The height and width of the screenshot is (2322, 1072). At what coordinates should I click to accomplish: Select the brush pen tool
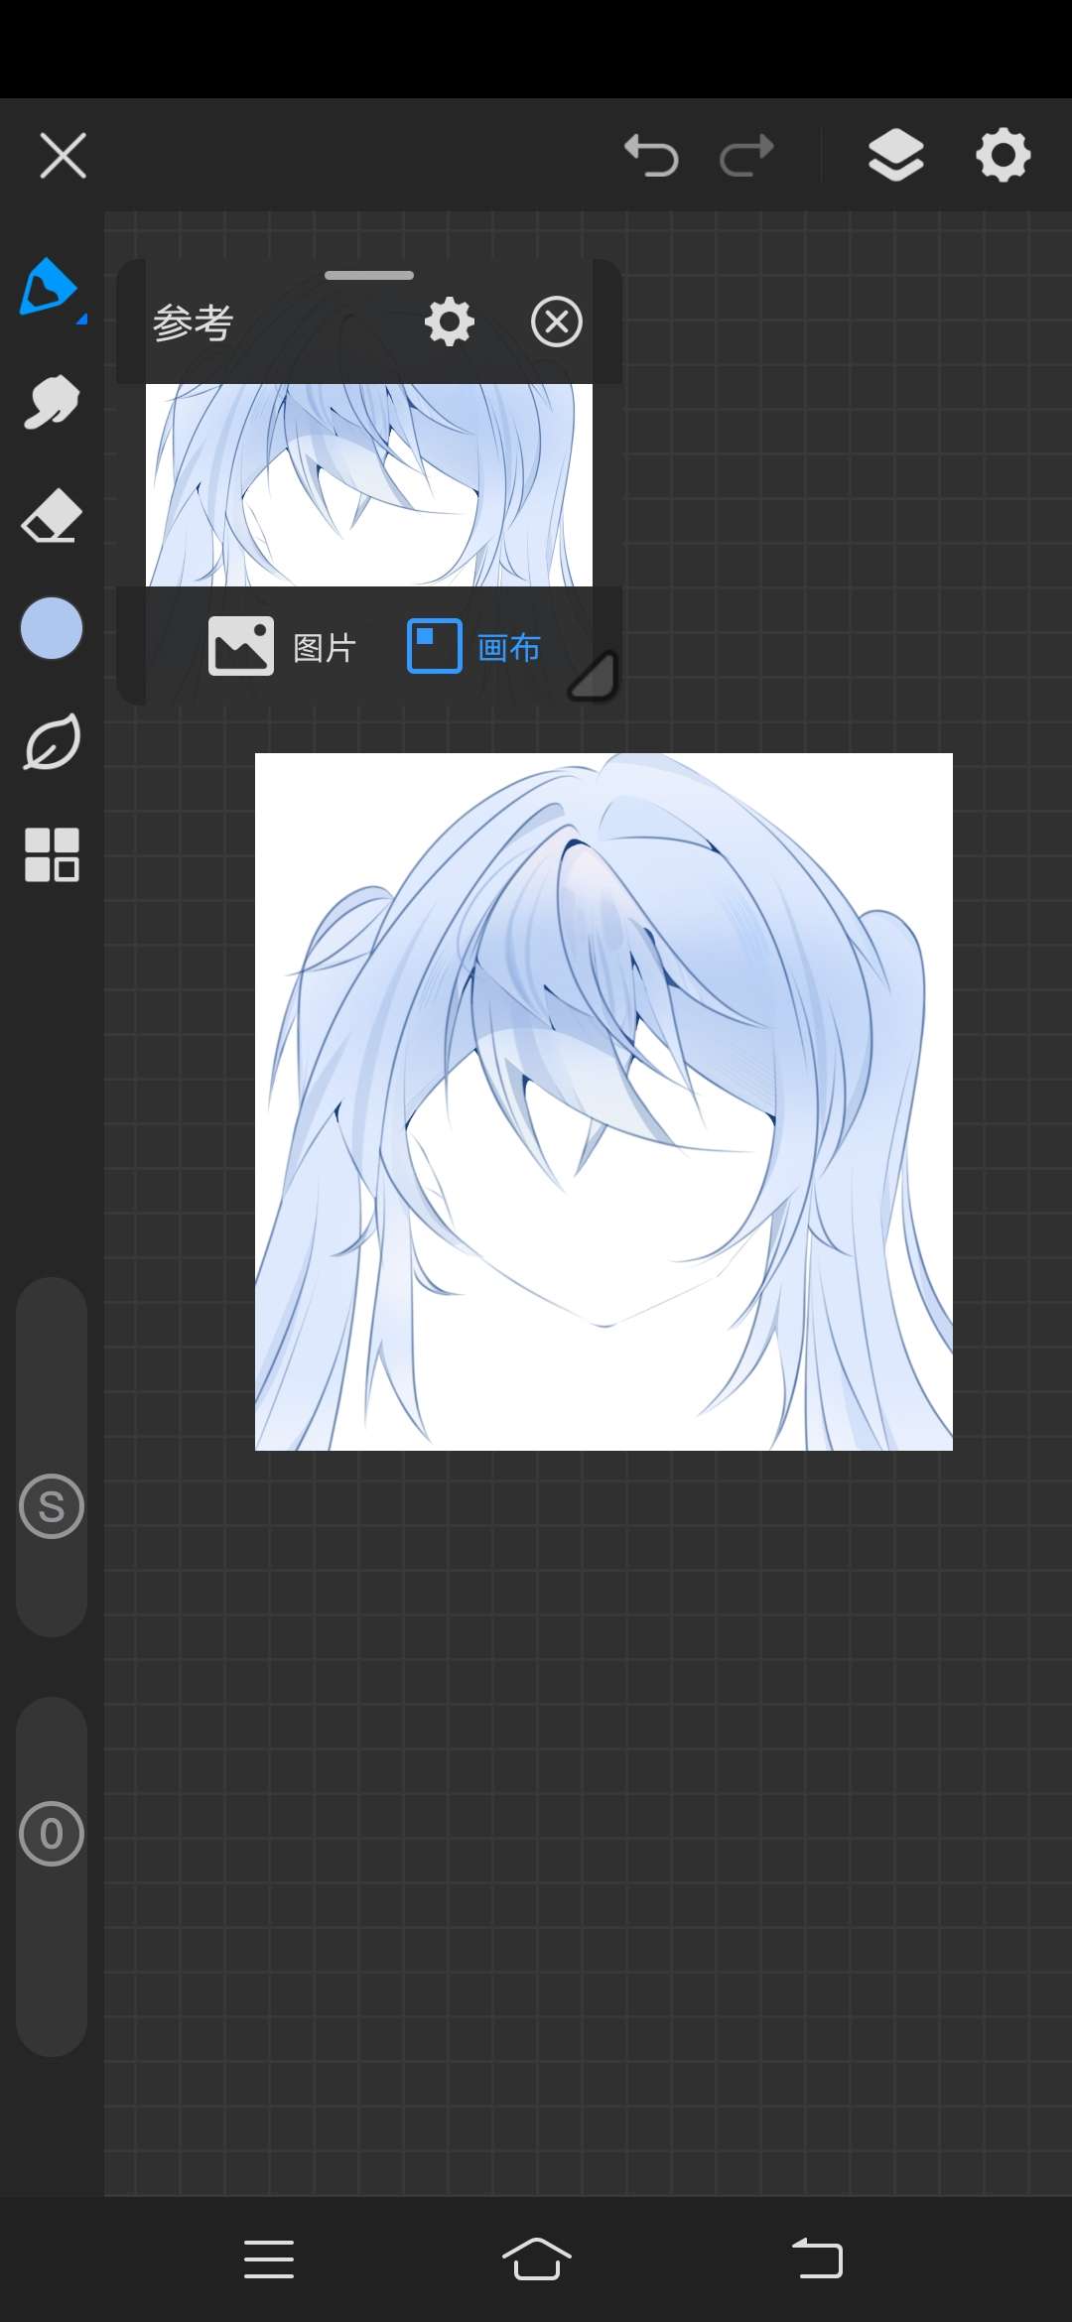pos(50,288)
